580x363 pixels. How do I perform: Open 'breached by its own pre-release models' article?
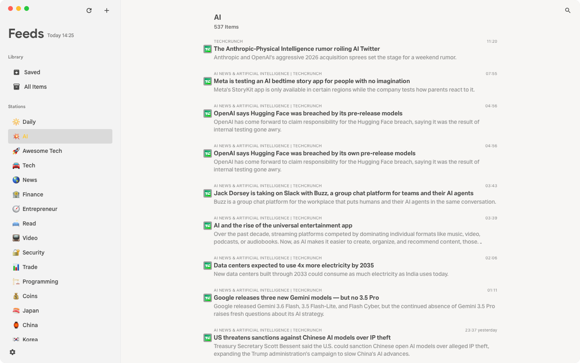[315, 153]
